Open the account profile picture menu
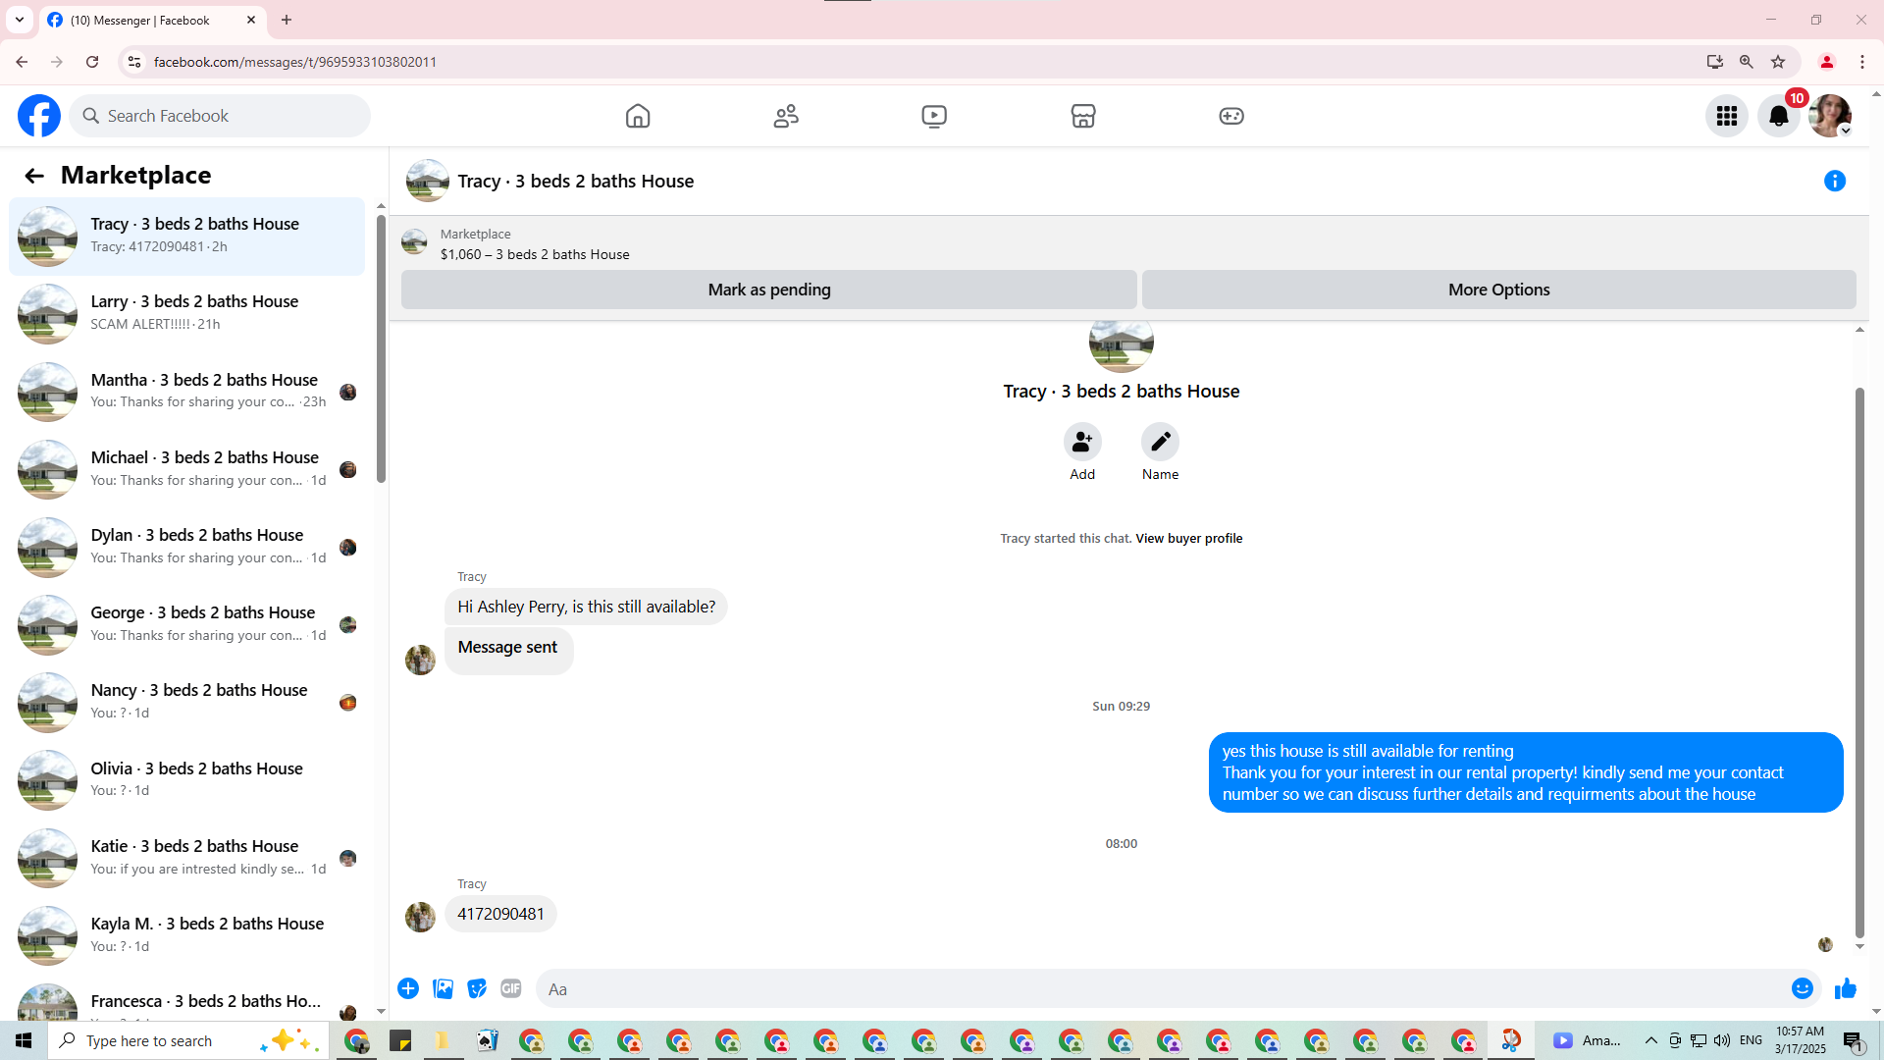The image size is (1884, 1060). coord(1830,116)
